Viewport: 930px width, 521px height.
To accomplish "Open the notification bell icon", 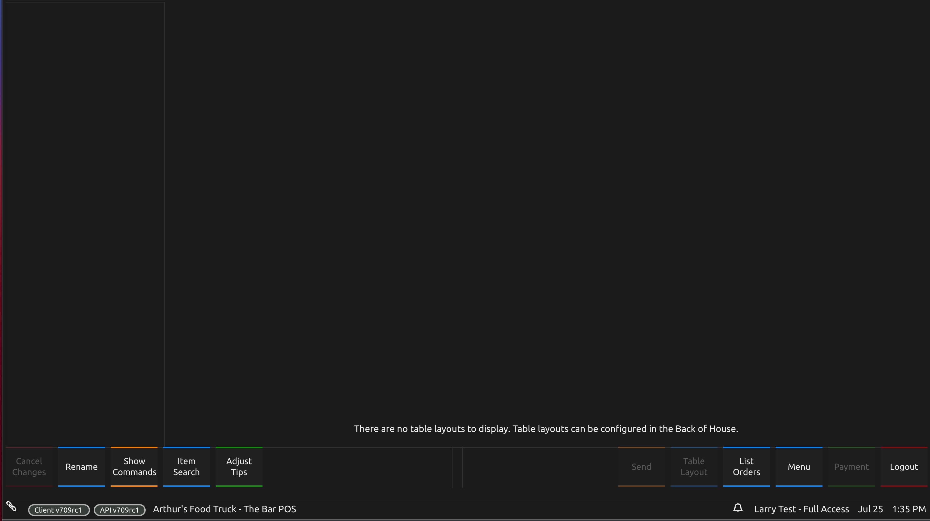I will [x=738, y=508].
